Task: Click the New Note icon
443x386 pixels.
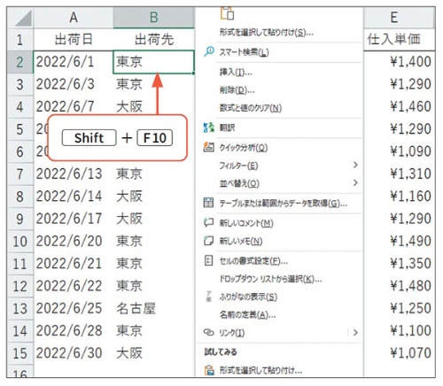Action: pos(208,241)
